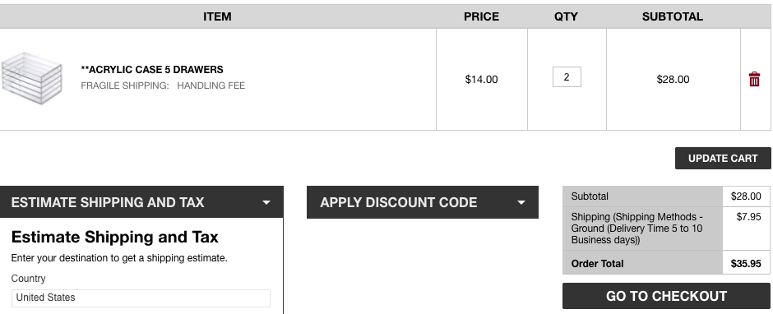Click the QTY column header

click(x=566, y=16)
